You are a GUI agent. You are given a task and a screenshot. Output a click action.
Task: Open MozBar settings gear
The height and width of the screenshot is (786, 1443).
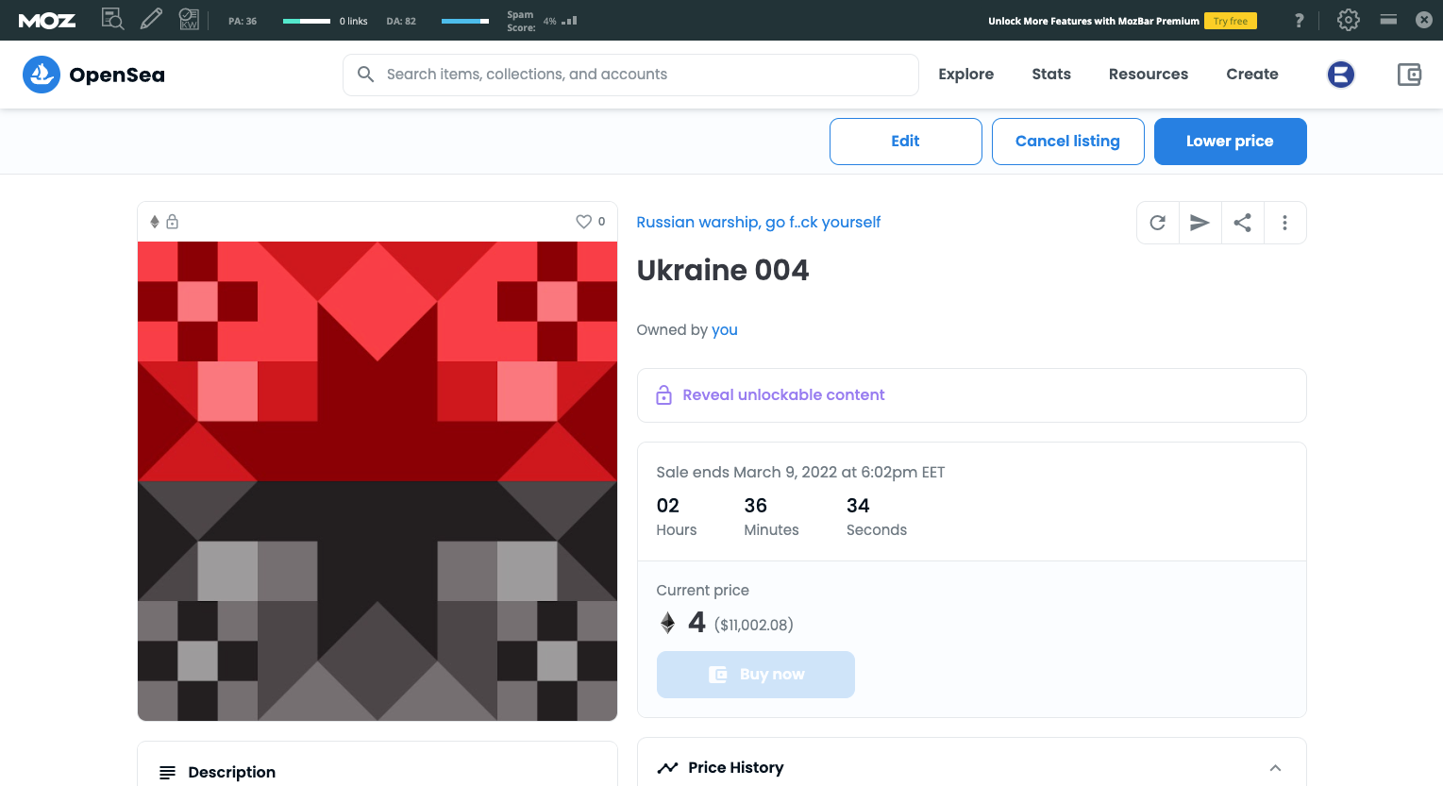[x=1348, y=20]
